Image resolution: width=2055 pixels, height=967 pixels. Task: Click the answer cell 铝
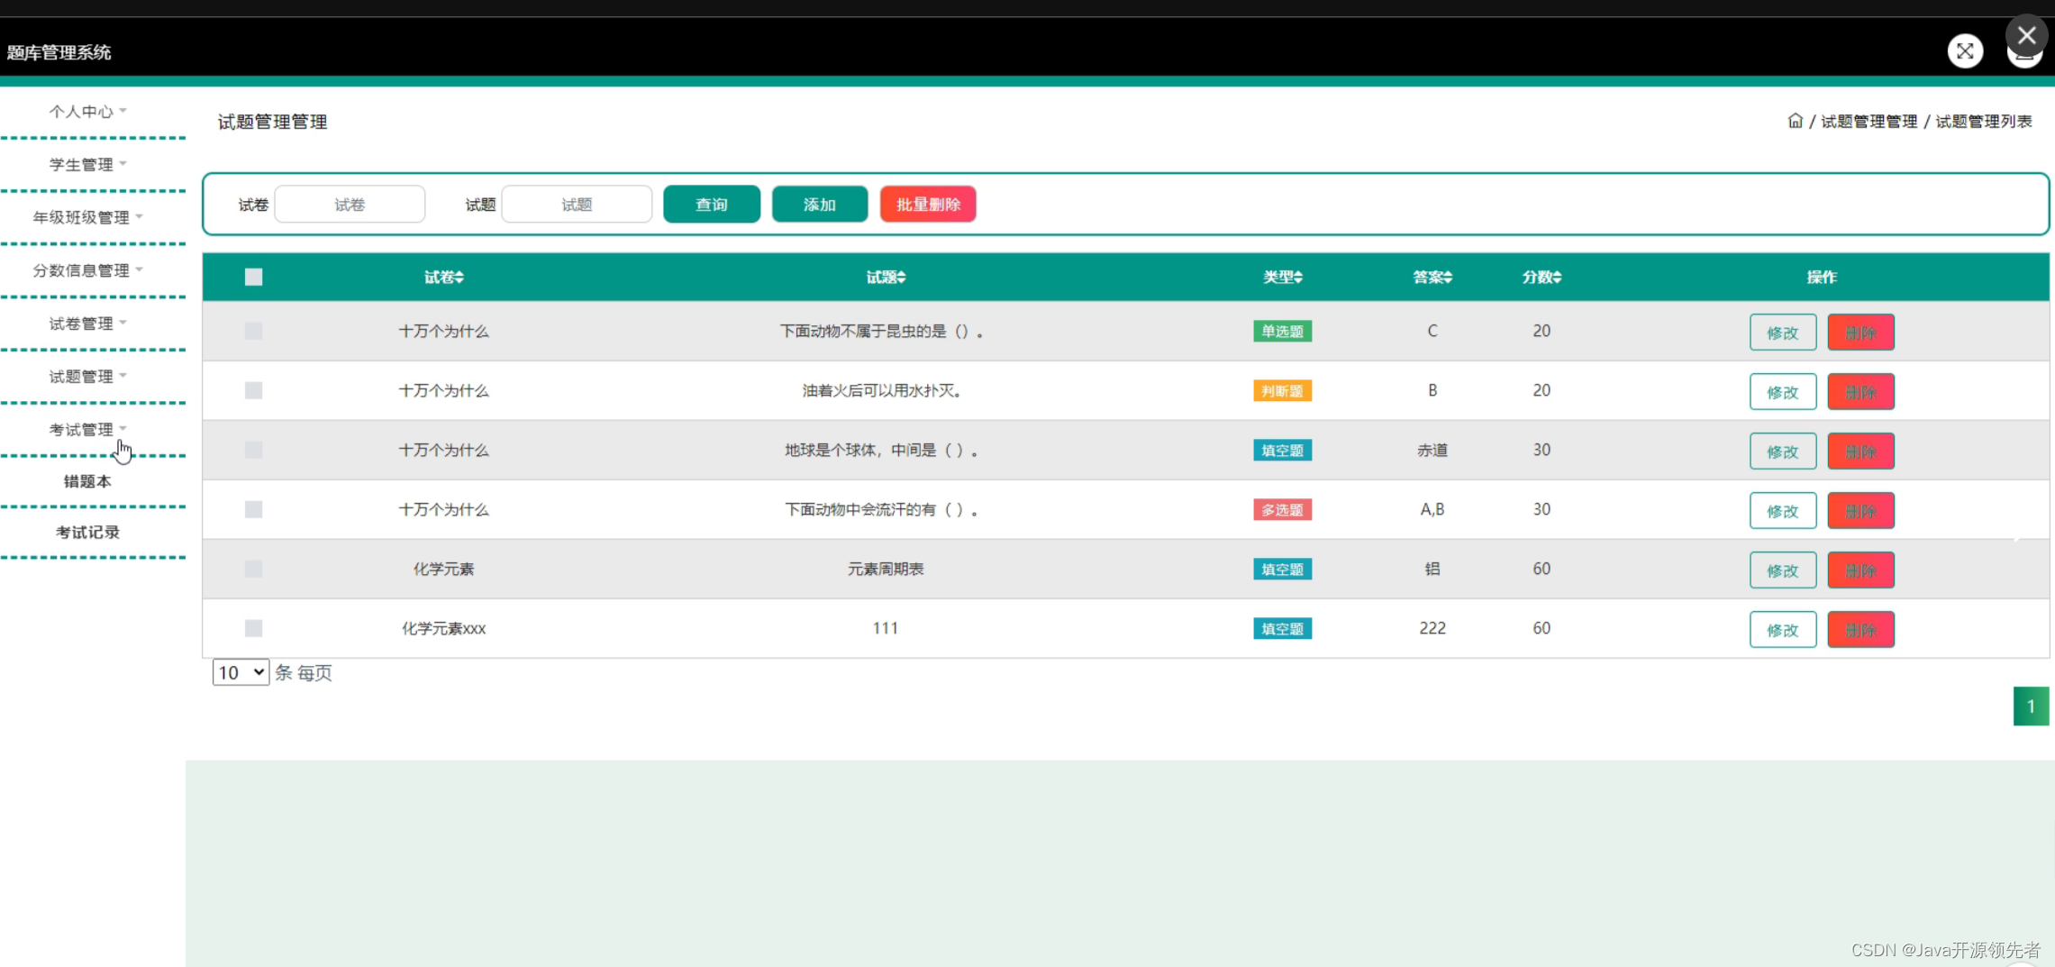[1432, 569]
